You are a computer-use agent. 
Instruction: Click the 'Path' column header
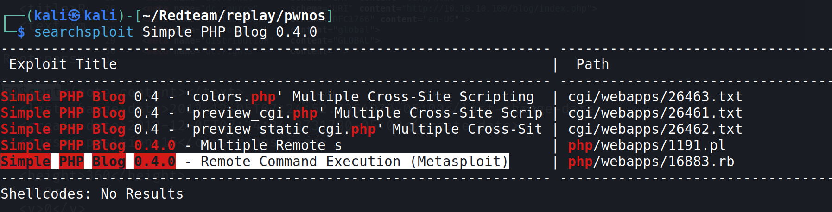592,64
